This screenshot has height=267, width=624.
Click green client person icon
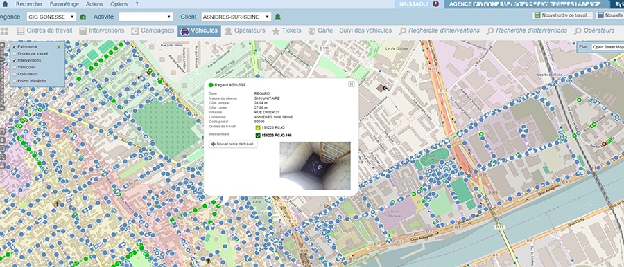tap(278, 17)
